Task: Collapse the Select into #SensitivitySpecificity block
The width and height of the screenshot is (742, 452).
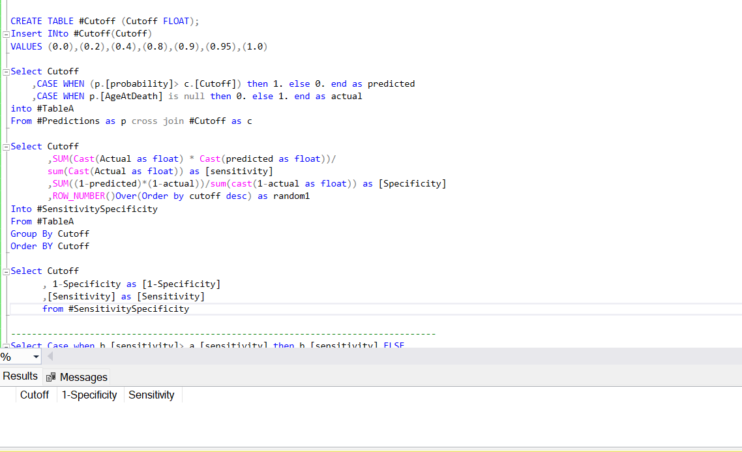Action: (5, 146)
